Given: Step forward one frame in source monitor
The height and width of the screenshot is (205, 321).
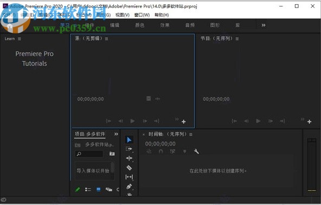Looking at the screenshot, I should pyautogui.click(x=145, y=121).
